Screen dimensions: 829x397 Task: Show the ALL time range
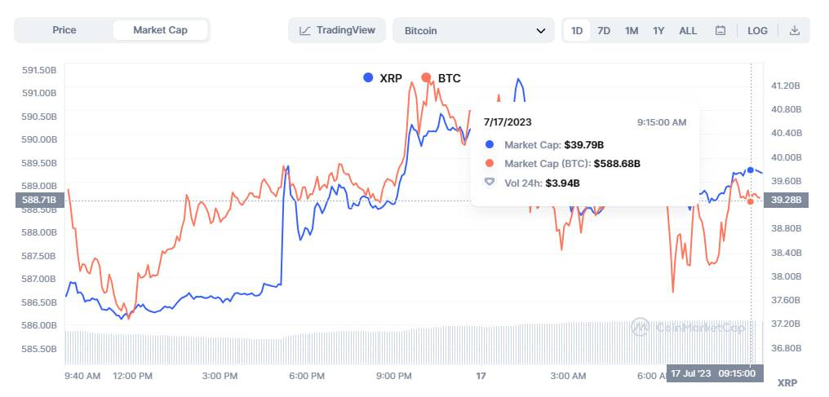[x=688, y=31]
